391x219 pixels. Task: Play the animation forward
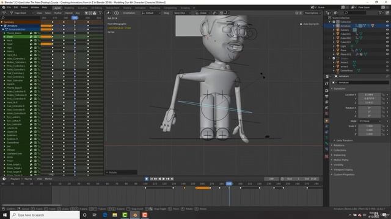(164, 179)
